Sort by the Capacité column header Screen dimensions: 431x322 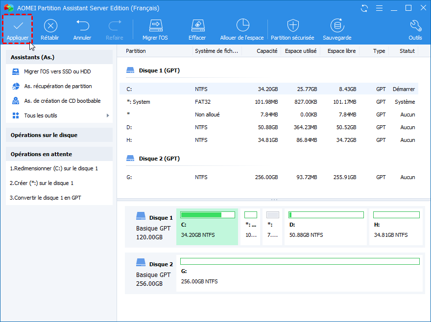click(x=267, y=51)
